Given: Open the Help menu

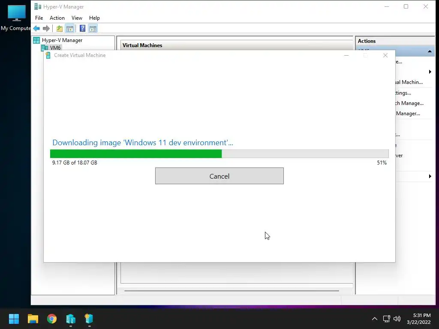Looking at the screenshot, I should point(94,18).
